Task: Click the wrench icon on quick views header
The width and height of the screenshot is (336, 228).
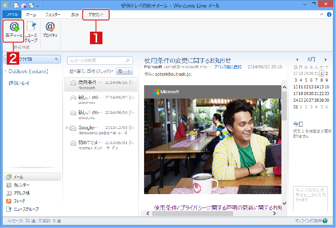Action: pos(56,59)
